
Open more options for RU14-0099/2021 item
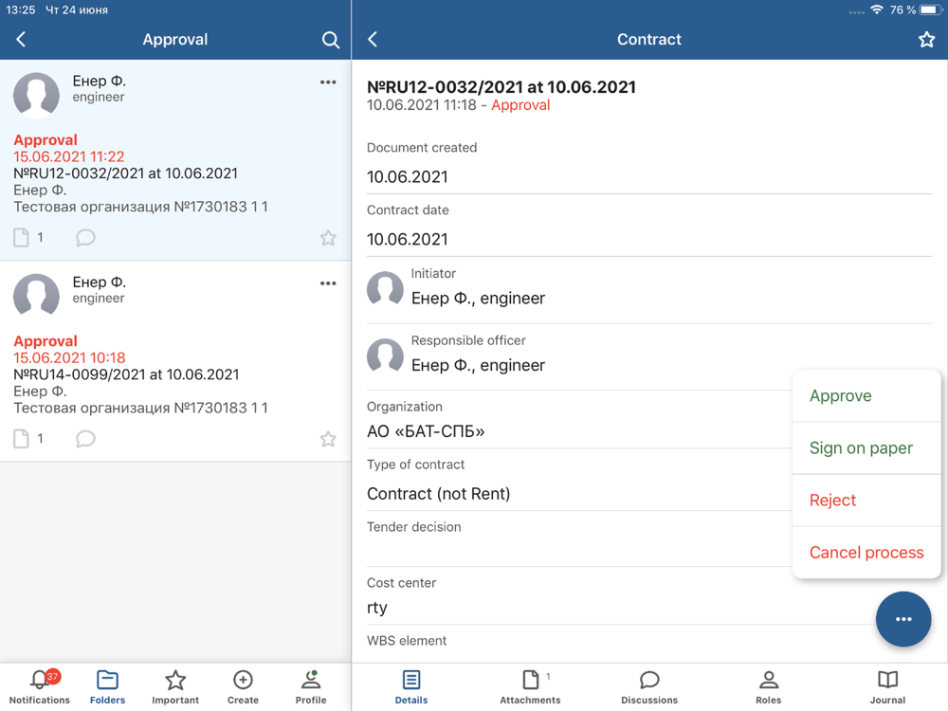[328, 283]
